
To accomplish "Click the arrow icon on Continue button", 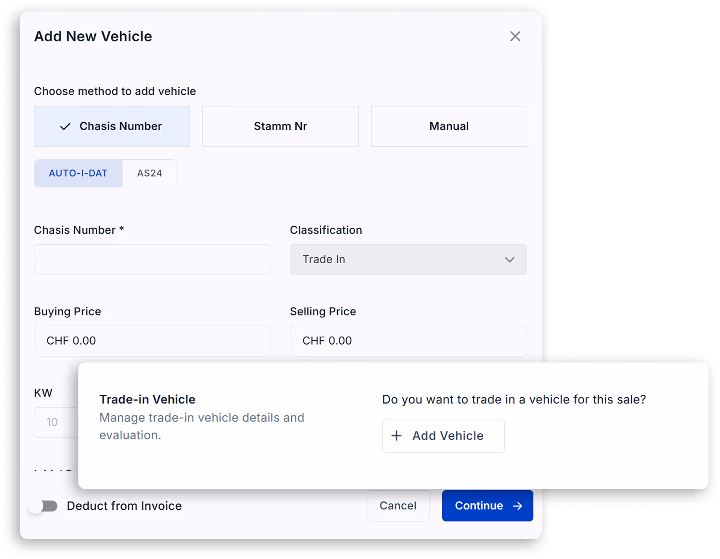I will click(518, 506).
